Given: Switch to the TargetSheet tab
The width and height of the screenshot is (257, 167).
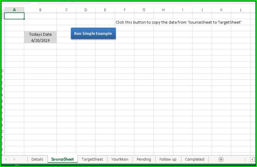Looking at the screenshot, I should [x=92, y=159].
